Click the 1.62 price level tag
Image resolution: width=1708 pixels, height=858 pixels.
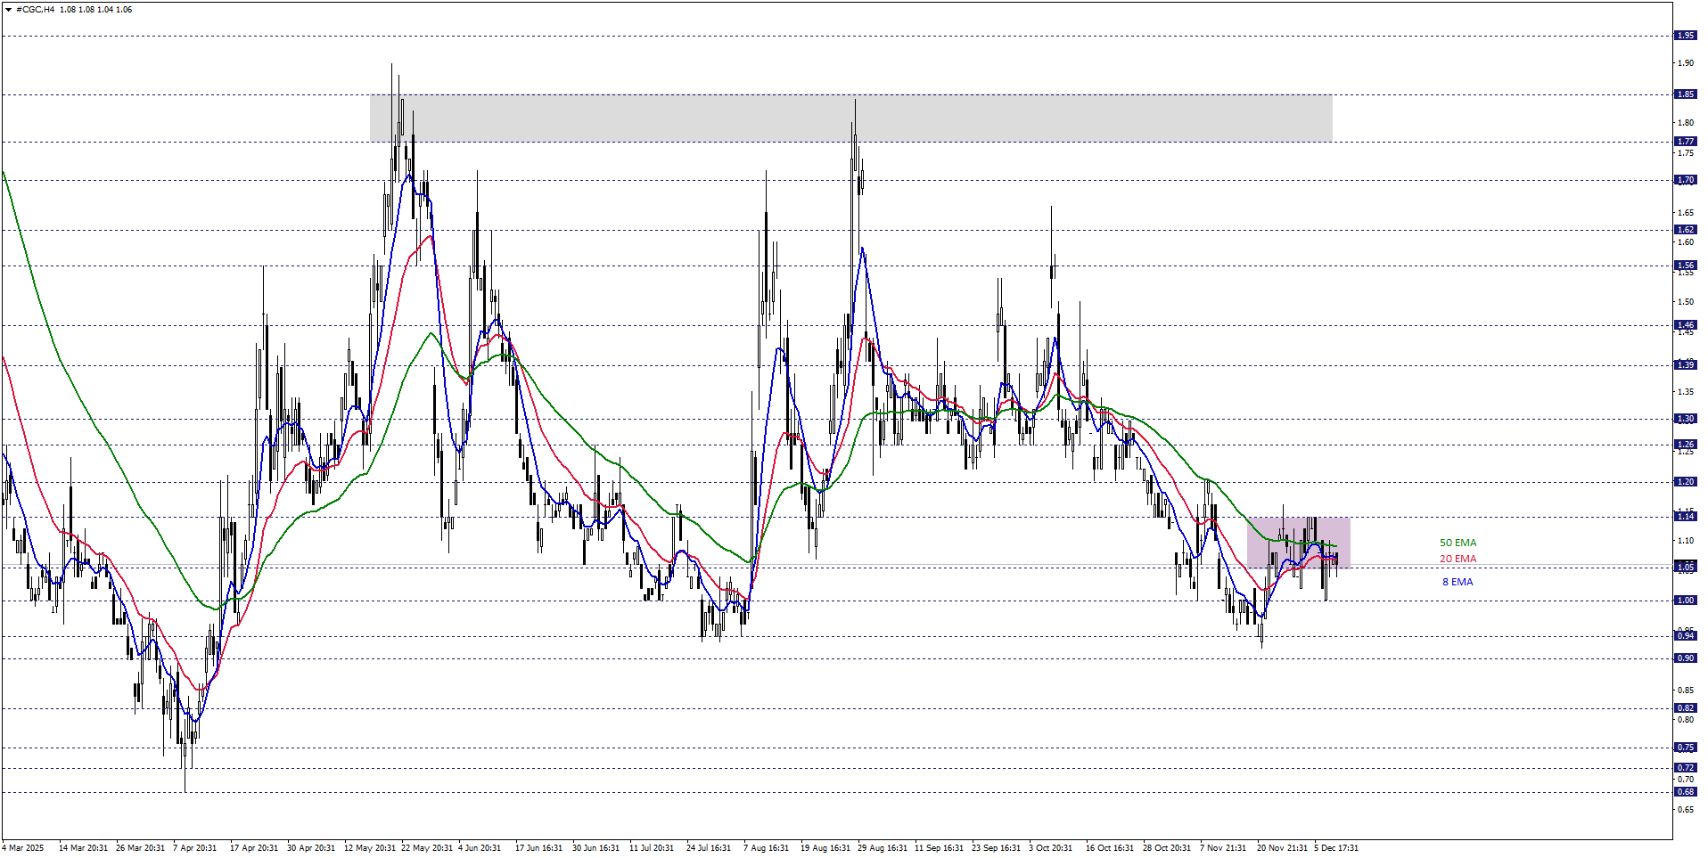1685,230
